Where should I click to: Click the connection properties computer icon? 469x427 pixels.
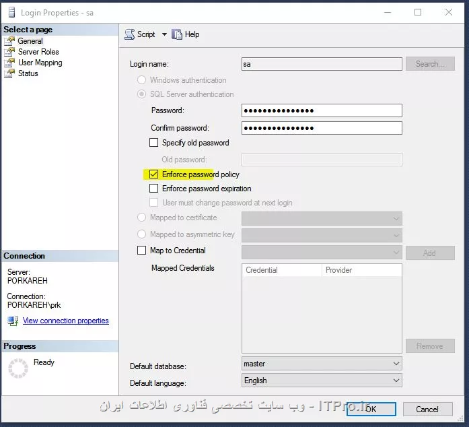tap(13, 321)
